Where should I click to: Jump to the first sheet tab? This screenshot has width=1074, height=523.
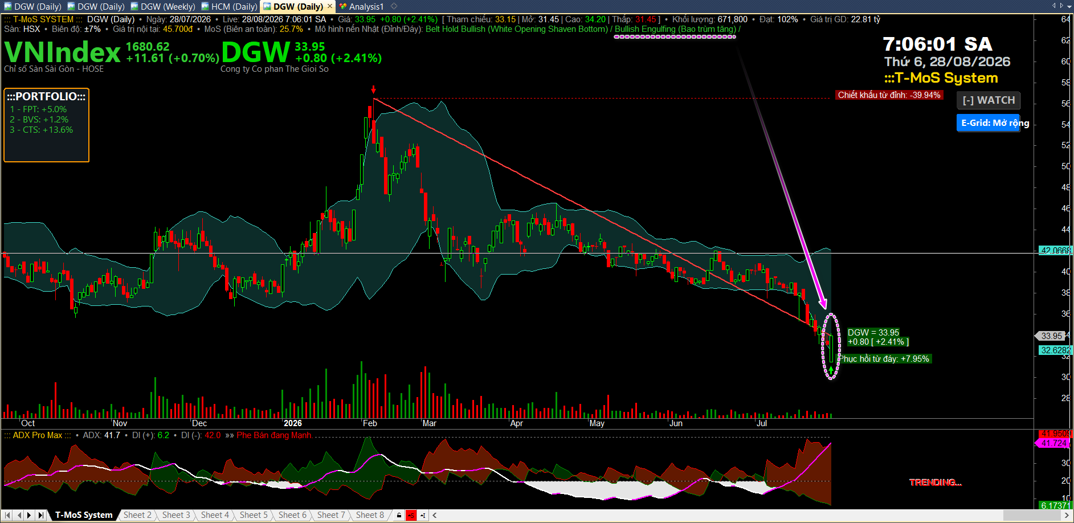tap(7, 515)
